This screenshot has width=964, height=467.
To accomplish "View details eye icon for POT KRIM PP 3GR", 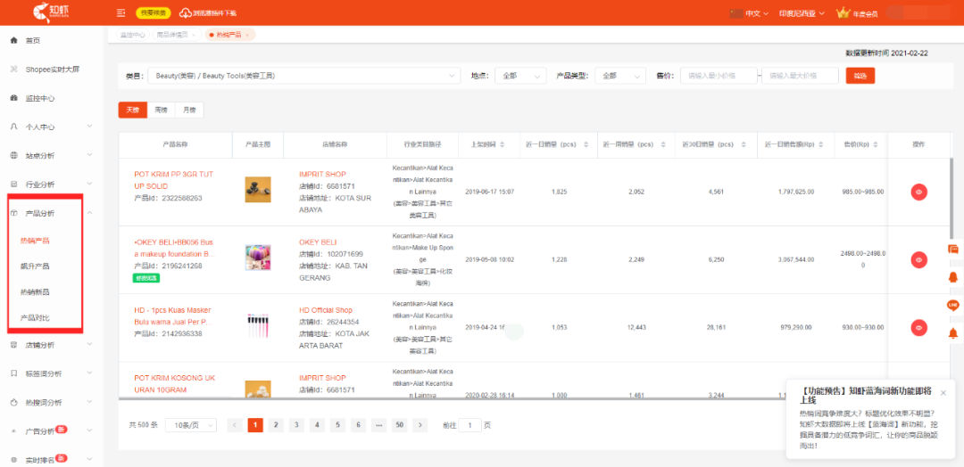I will click(919, 192).
